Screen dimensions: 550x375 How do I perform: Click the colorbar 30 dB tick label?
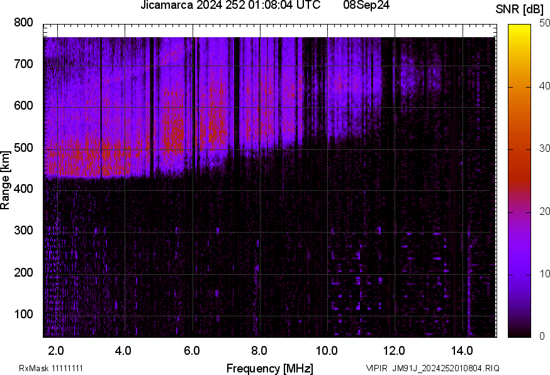[x=544, y=149]
